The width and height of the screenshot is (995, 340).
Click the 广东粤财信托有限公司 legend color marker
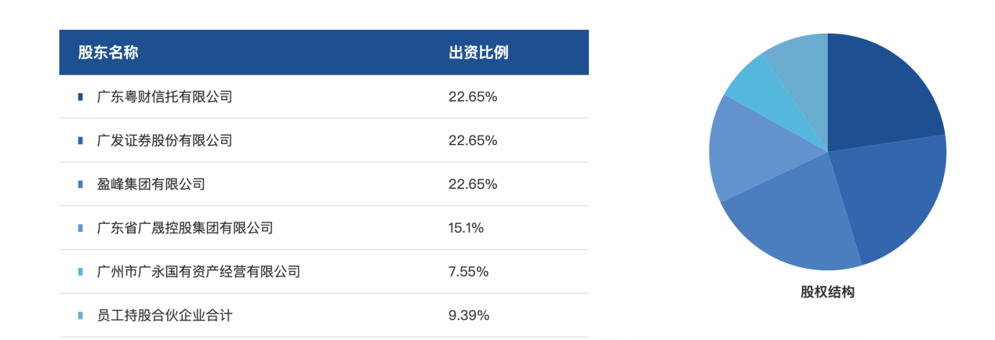coord(80,97)
